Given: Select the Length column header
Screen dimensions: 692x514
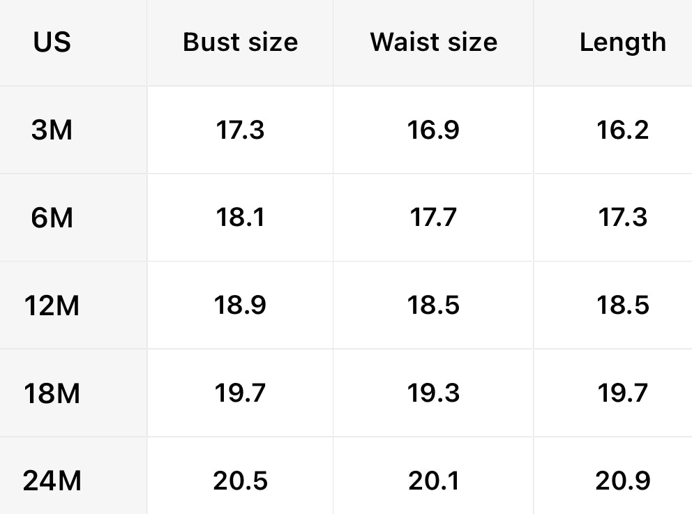Looking at the screenshot, I should point(622,43).
